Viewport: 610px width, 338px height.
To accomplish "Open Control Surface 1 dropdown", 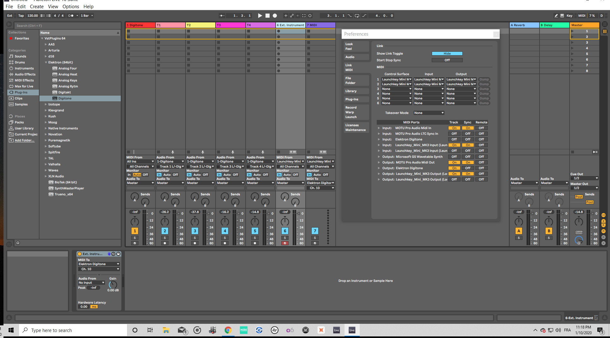I will (x=396, y=80).
